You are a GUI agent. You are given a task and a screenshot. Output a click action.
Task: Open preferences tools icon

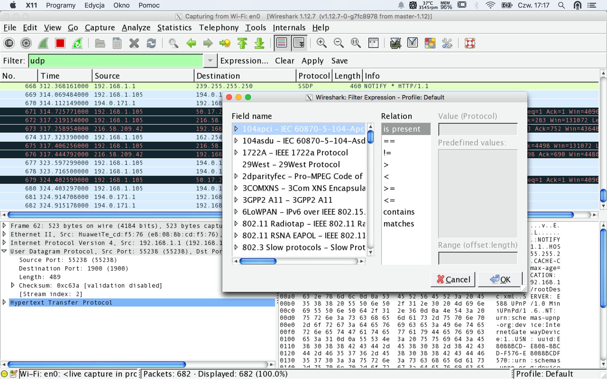pos(447,43)
